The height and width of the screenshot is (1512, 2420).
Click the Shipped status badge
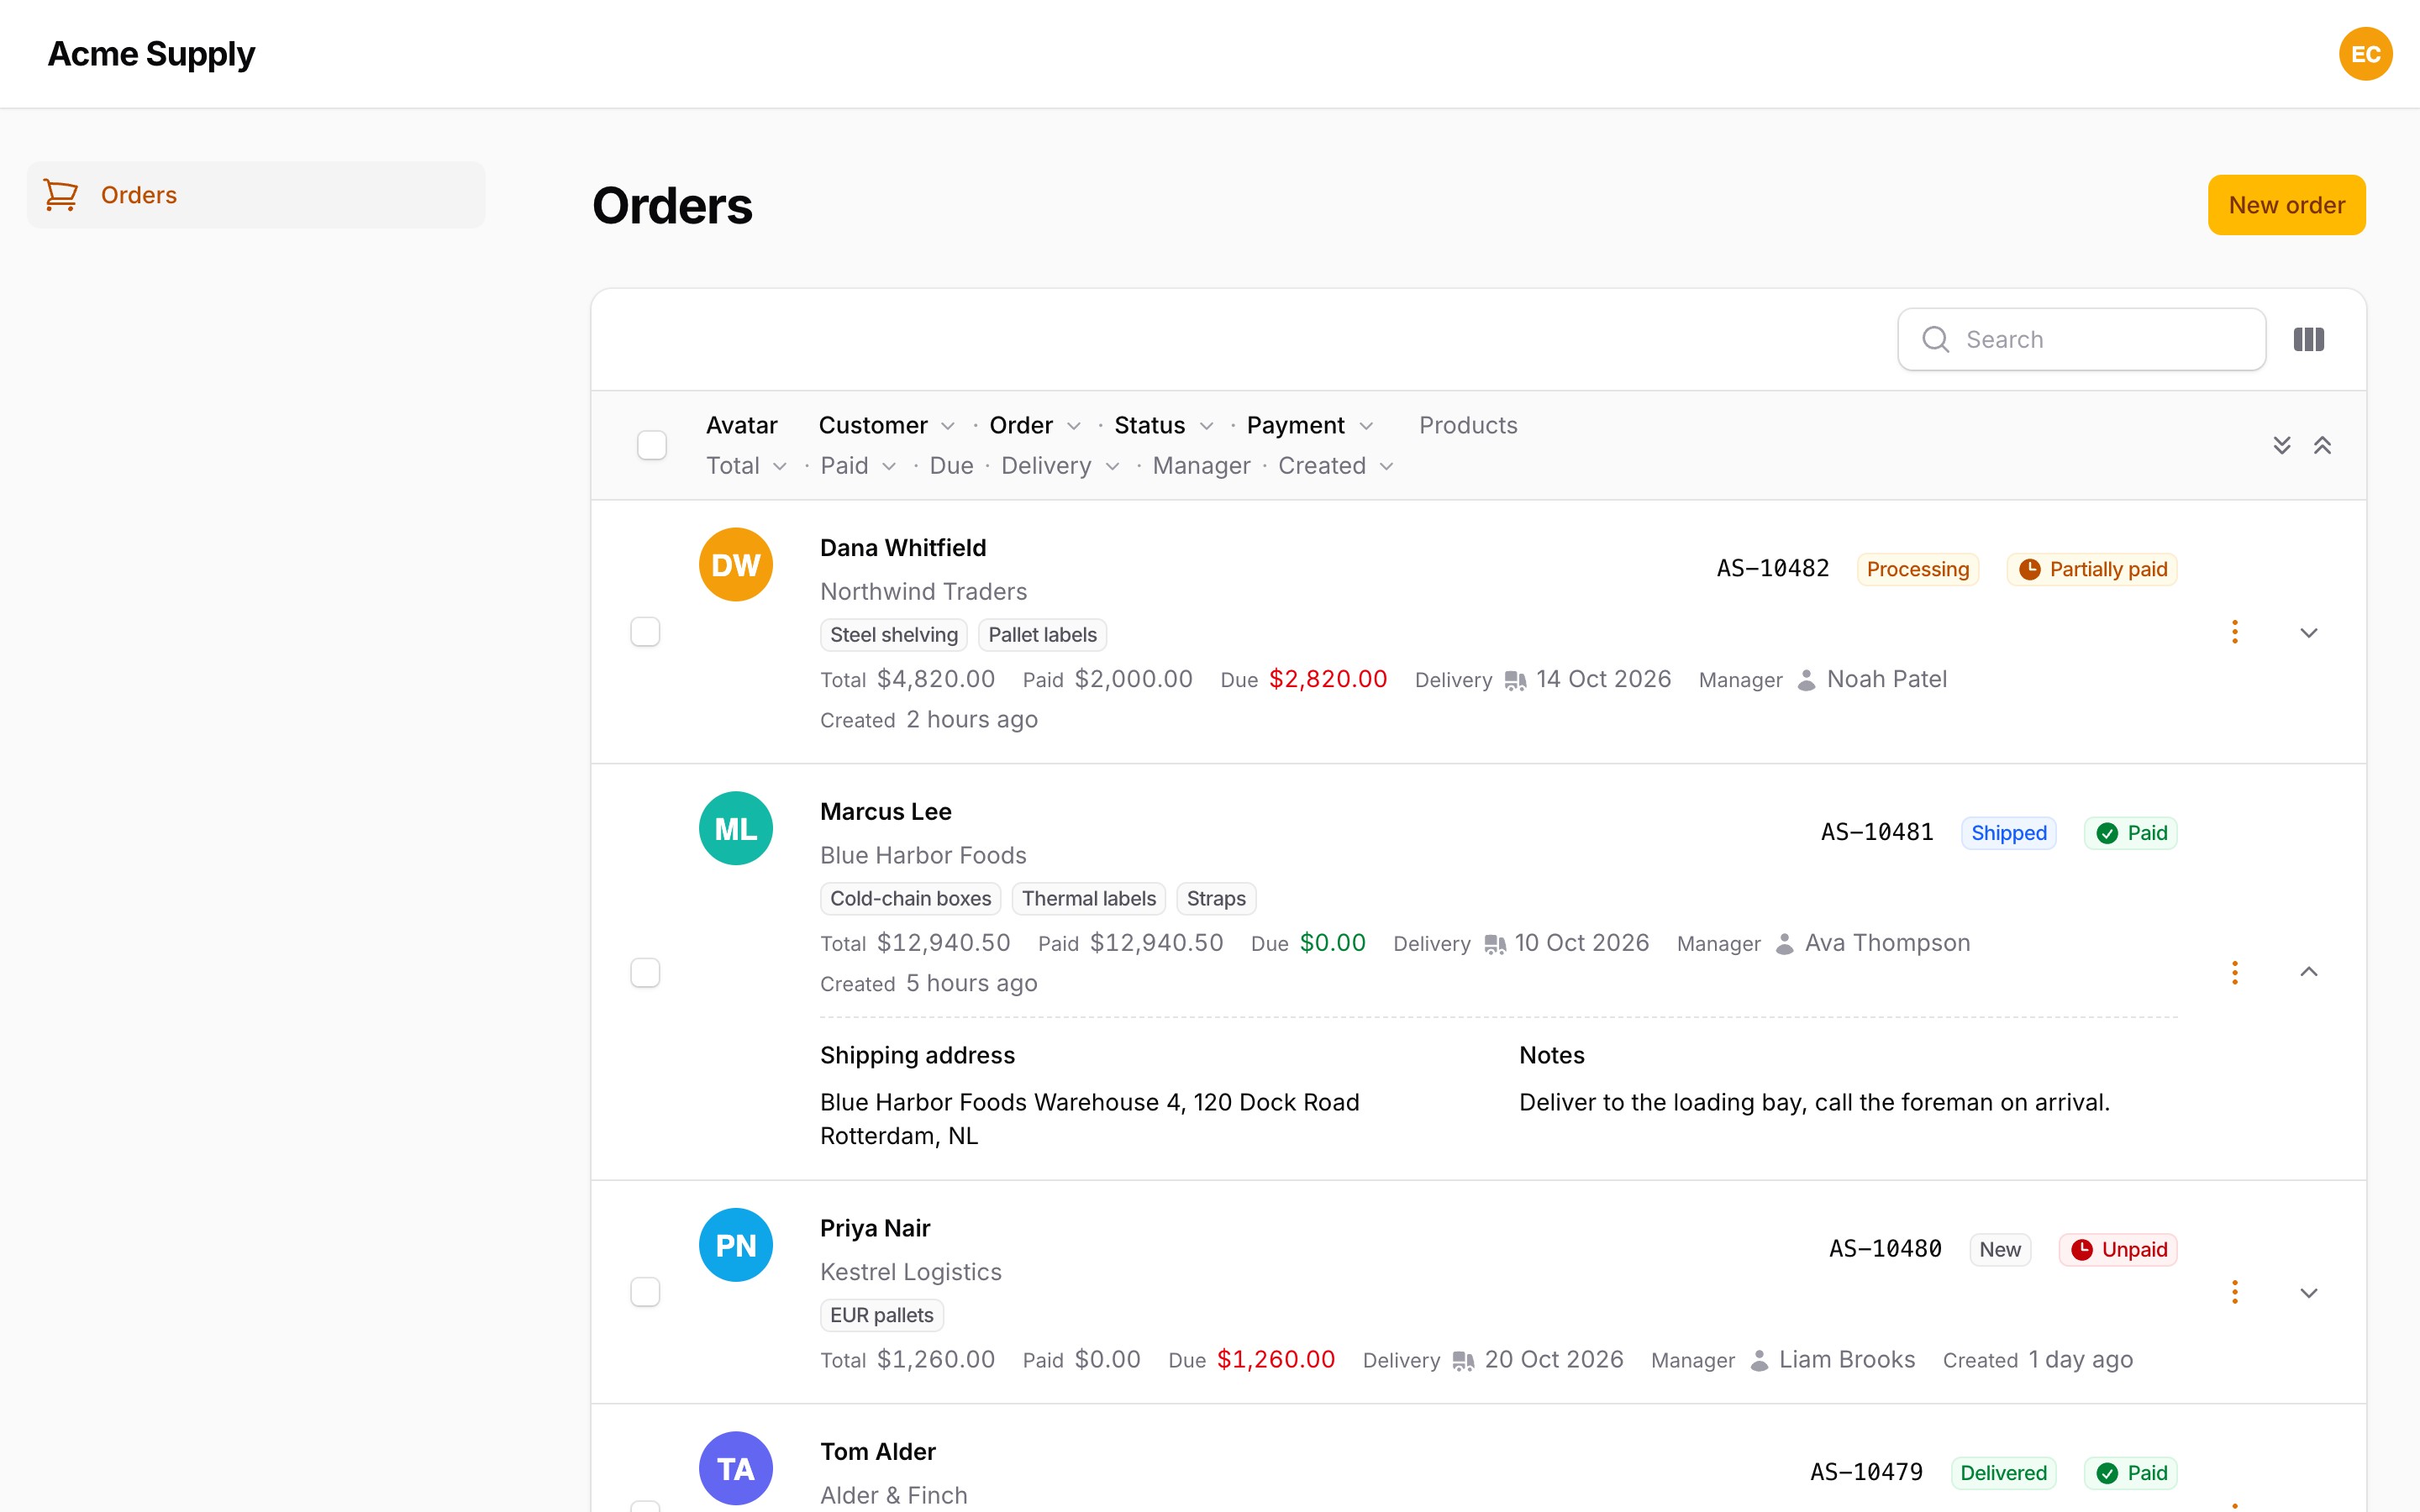click(2008, 833)
